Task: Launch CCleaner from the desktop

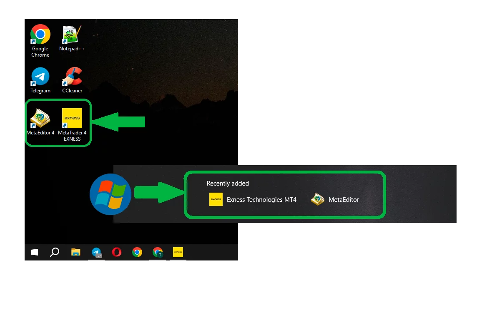Action: coord(72,77)
